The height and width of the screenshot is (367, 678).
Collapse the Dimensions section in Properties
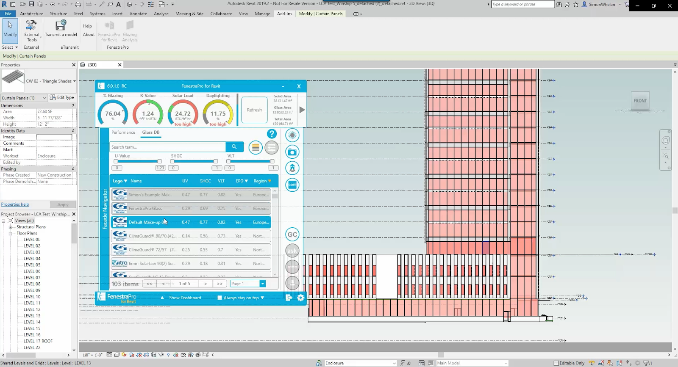(73, 105)
